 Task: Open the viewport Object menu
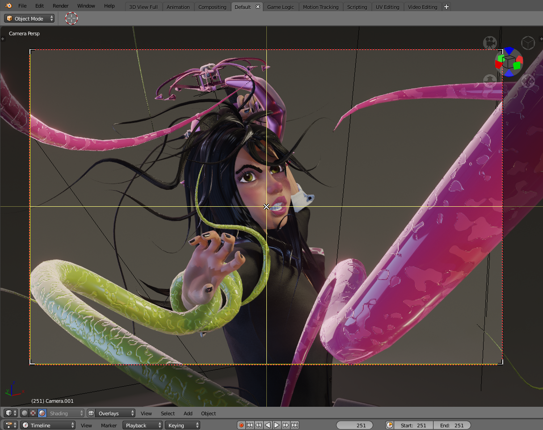208,413
